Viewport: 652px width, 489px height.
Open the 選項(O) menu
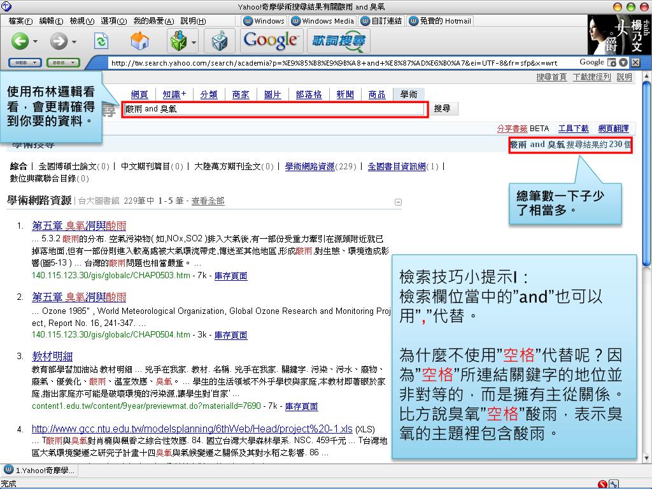click(113, 21)
